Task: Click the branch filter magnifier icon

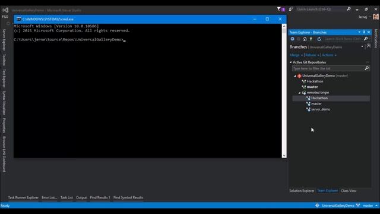Action: pyautogui.click(x=367, y=68)
